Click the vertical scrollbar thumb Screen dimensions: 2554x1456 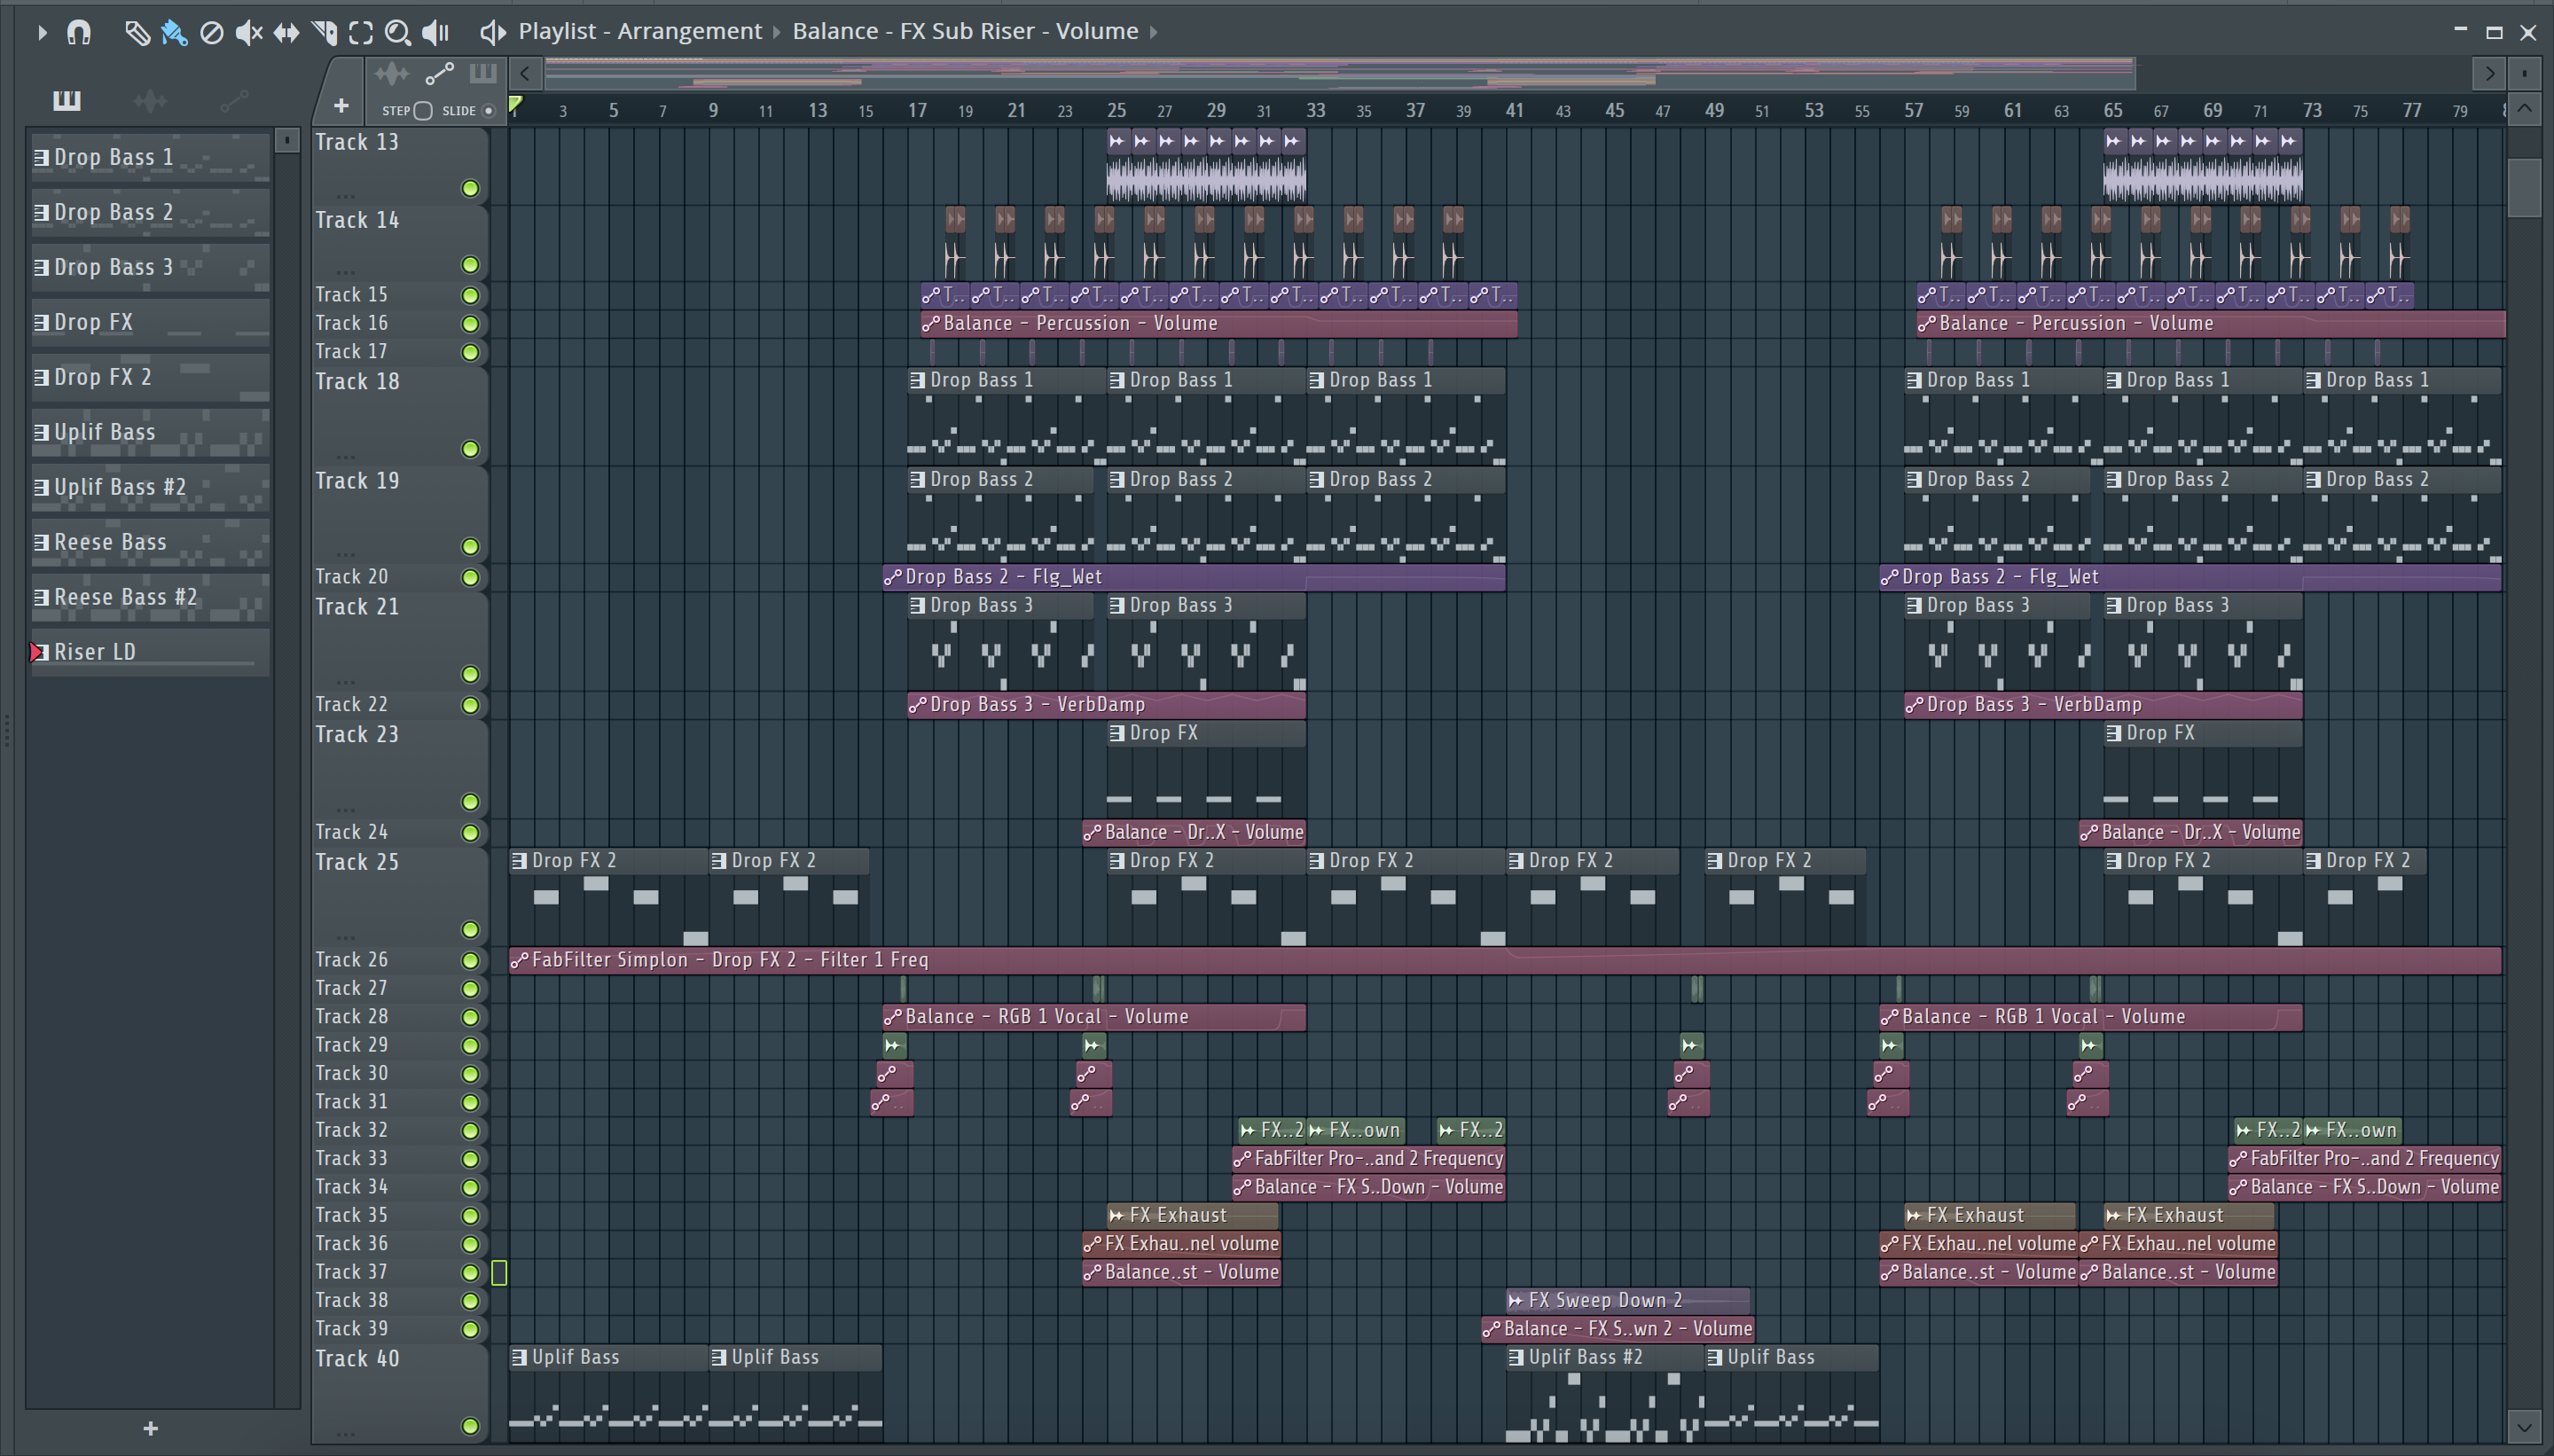2524,188
